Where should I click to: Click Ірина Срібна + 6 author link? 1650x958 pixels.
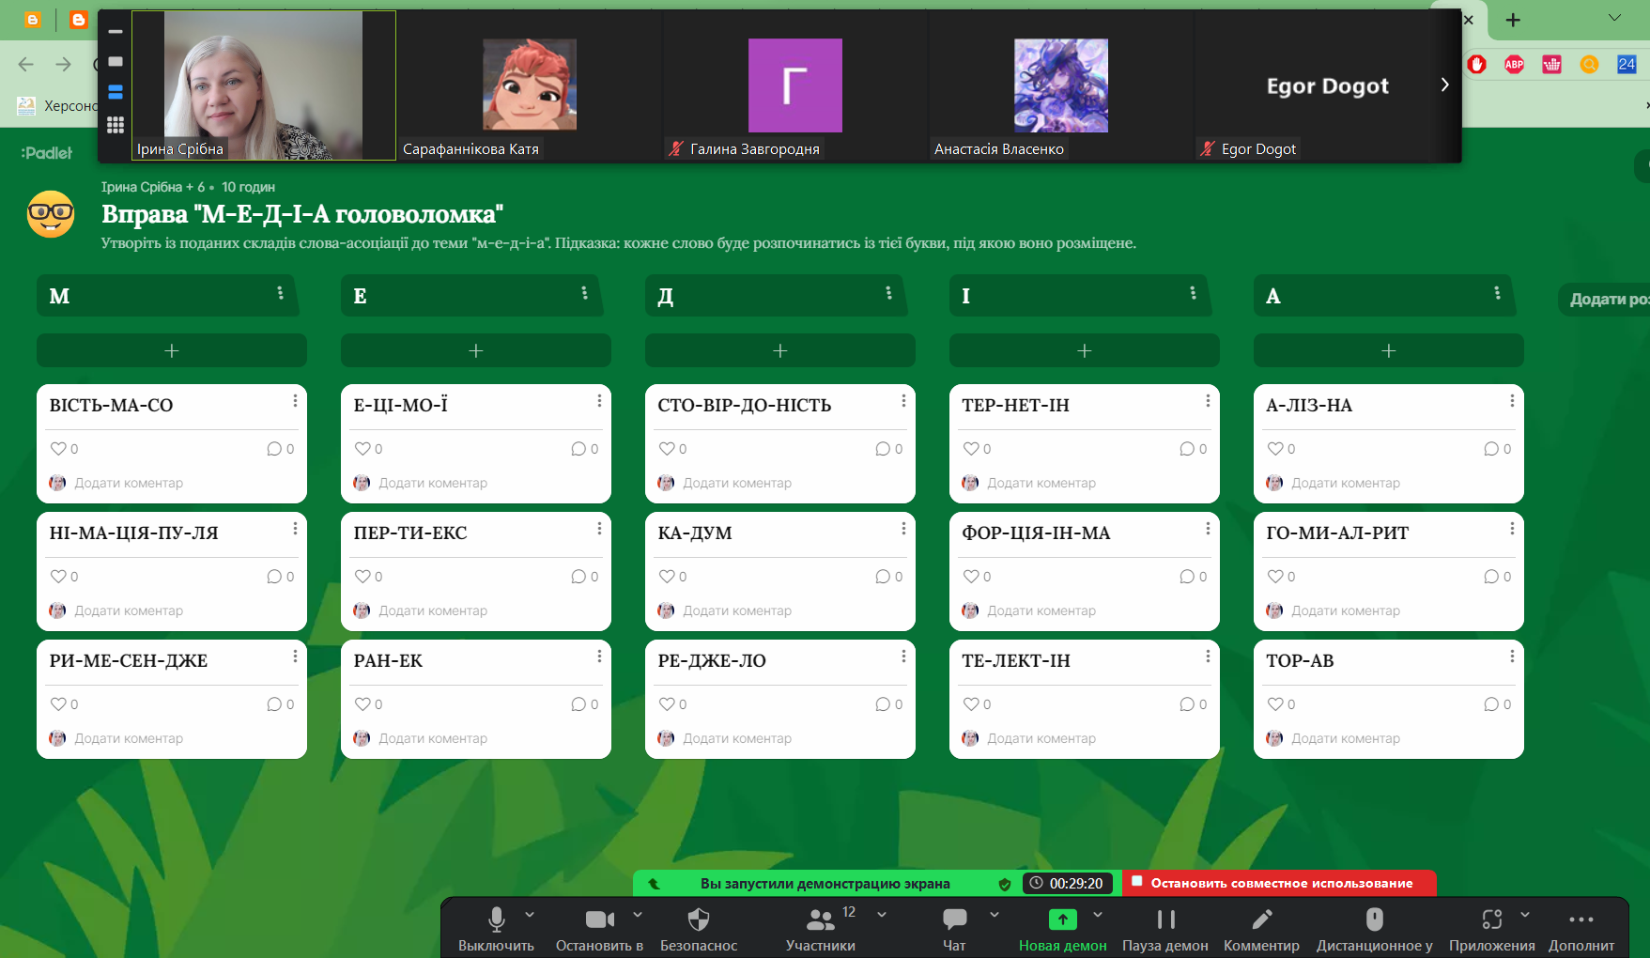(152, 187)
